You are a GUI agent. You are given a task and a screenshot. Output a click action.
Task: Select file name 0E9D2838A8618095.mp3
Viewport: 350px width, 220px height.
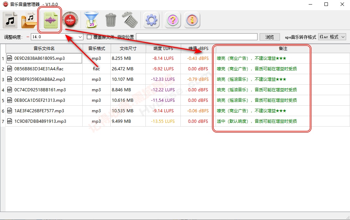pos(40,58)
